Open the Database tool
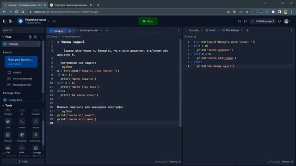The height and width of the screenshot is (166, 296). tap(8, 136)
